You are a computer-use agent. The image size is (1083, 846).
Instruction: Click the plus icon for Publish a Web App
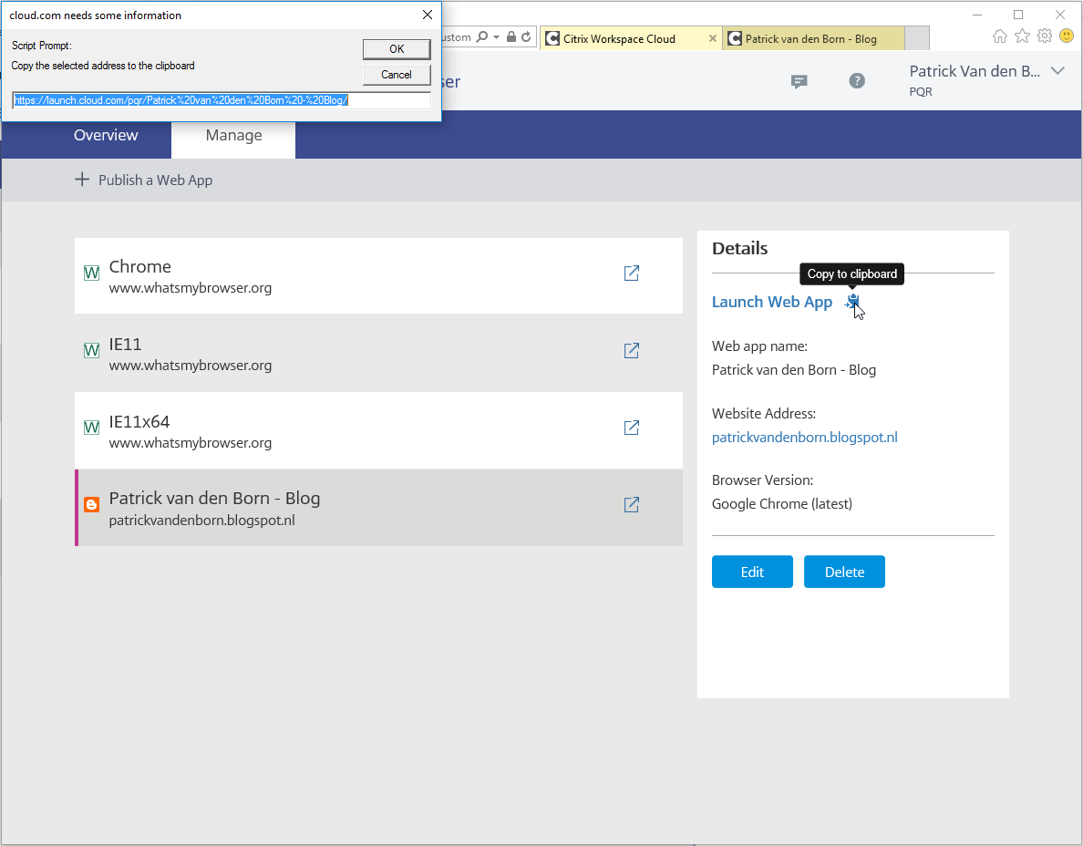[82, 180]
